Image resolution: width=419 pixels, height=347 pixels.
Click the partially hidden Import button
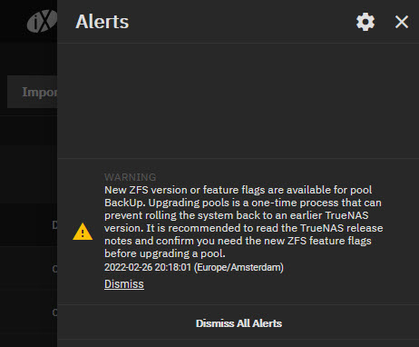32,92
